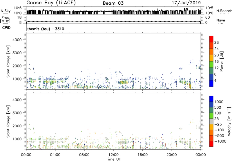Pick the light green 12–16 dB Power segment
The height and width of the screenshot is (161, 232).
211,65
